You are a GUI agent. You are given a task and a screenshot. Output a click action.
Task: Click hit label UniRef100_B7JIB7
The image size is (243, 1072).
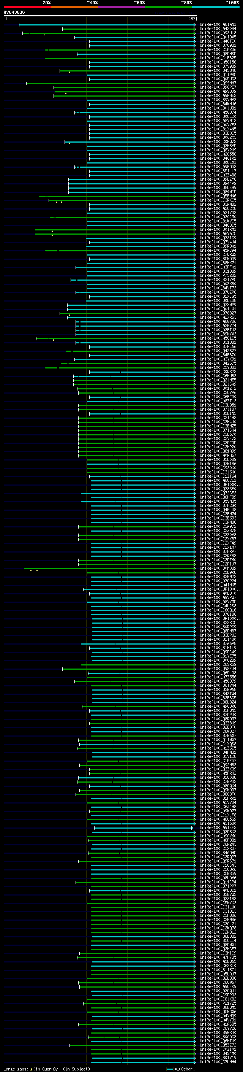[218, 410]
